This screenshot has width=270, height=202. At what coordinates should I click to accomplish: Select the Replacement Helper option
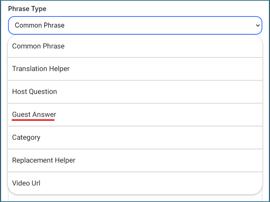(135, 160)
